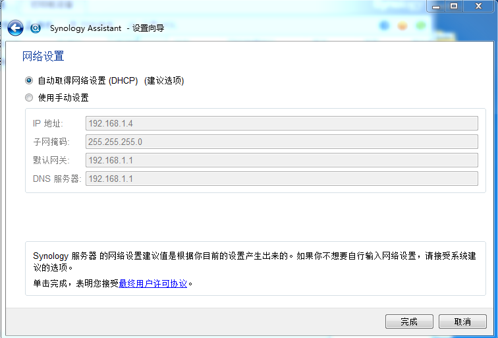Click the 子网掩码 field showing 255.255.255.0

coord(282,142)
